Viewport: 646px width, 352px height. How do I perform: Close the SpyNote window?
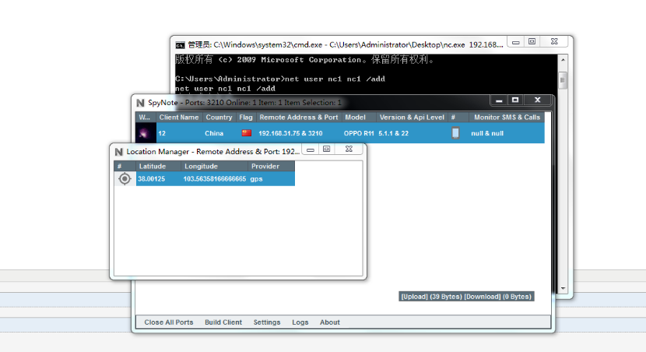[x=537, y=100]
